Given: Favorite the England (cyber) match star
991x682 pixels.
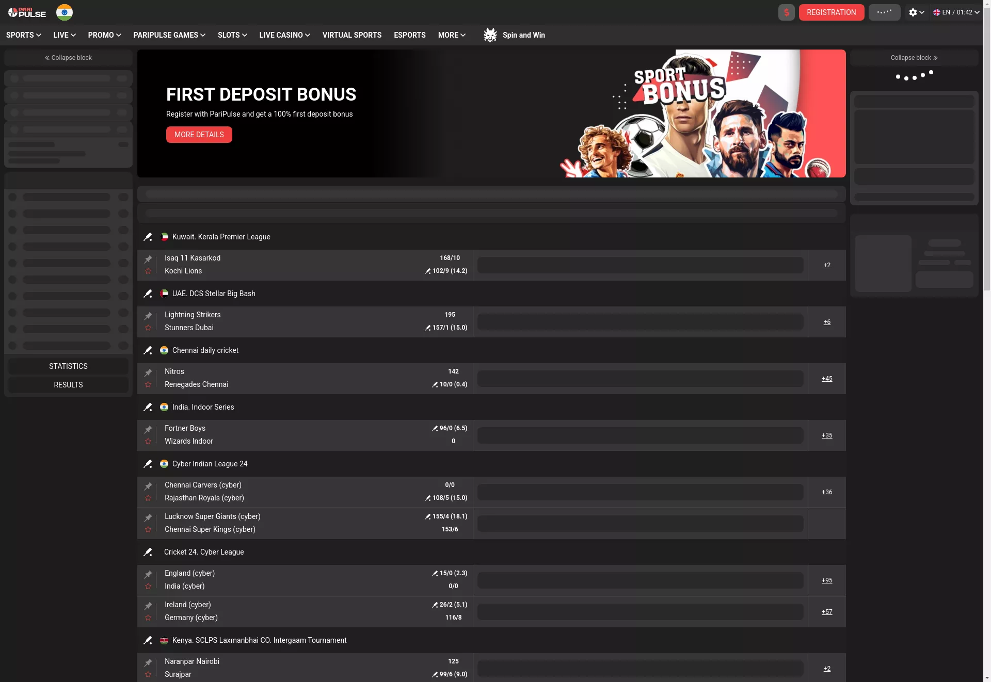Looking at the screenshot, I should pos(148,587).
